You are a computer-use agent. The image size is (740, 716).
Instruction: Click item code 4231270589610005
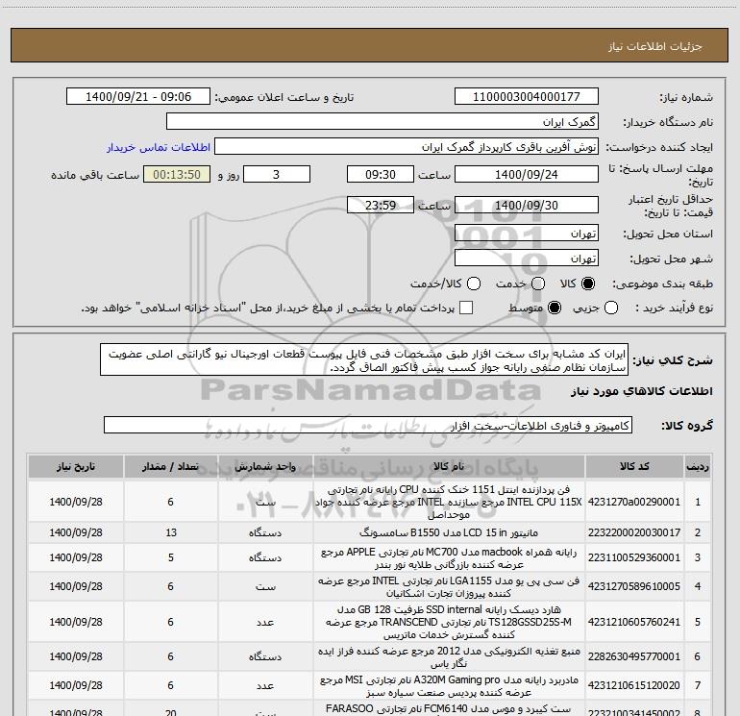click(x=634, y=586)
